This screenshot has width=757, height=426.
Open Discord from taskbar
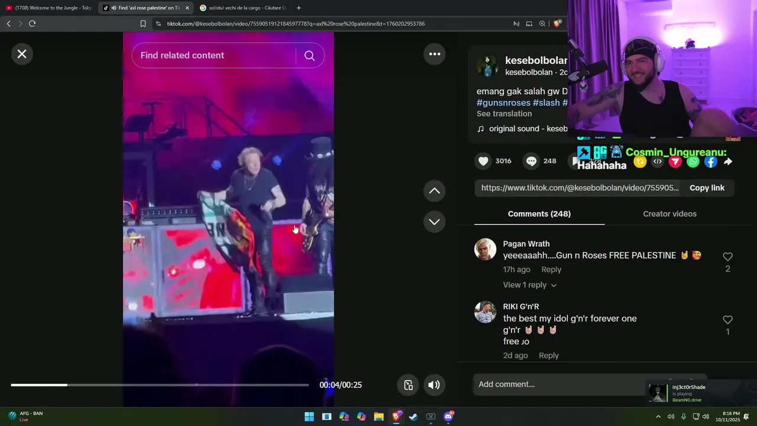point(448,417)
